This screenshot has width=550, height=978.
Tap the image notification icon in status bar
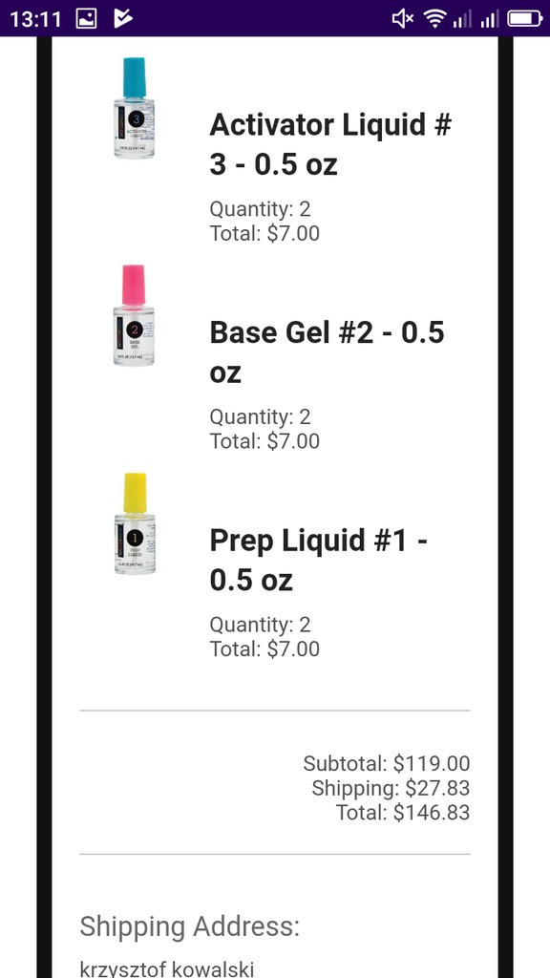coord(86,19)
